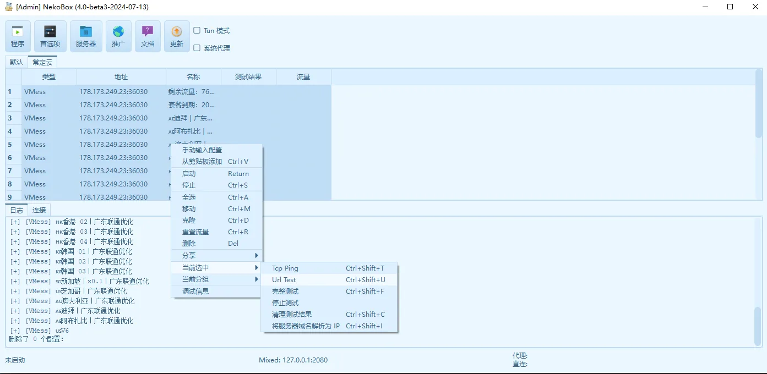Choose 停止测试 in the submenu

[x=329, y=303]
